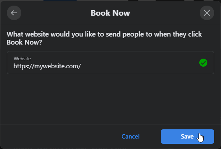Cancel the Book Now setup
This screenshot has width=221, height=149.
[x=131, y=137]
